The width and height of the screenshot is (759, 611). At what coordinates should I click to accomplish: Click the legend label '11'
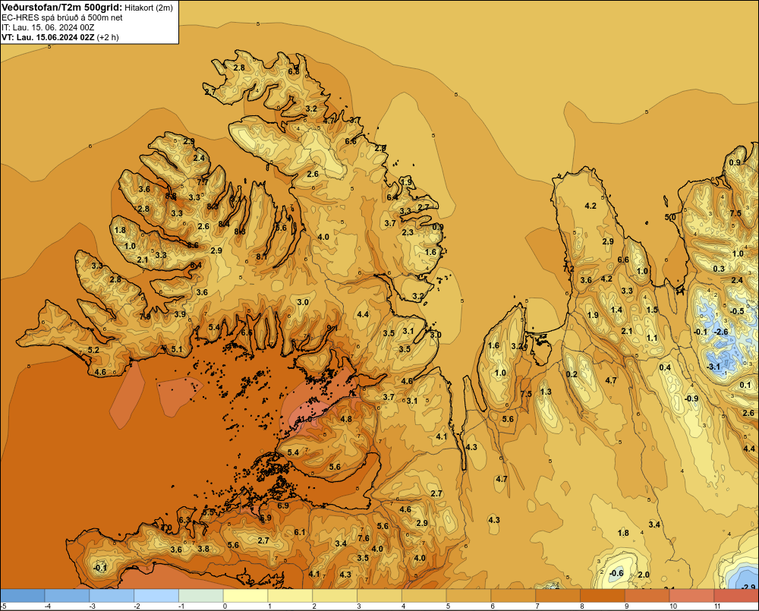[717, 606]
